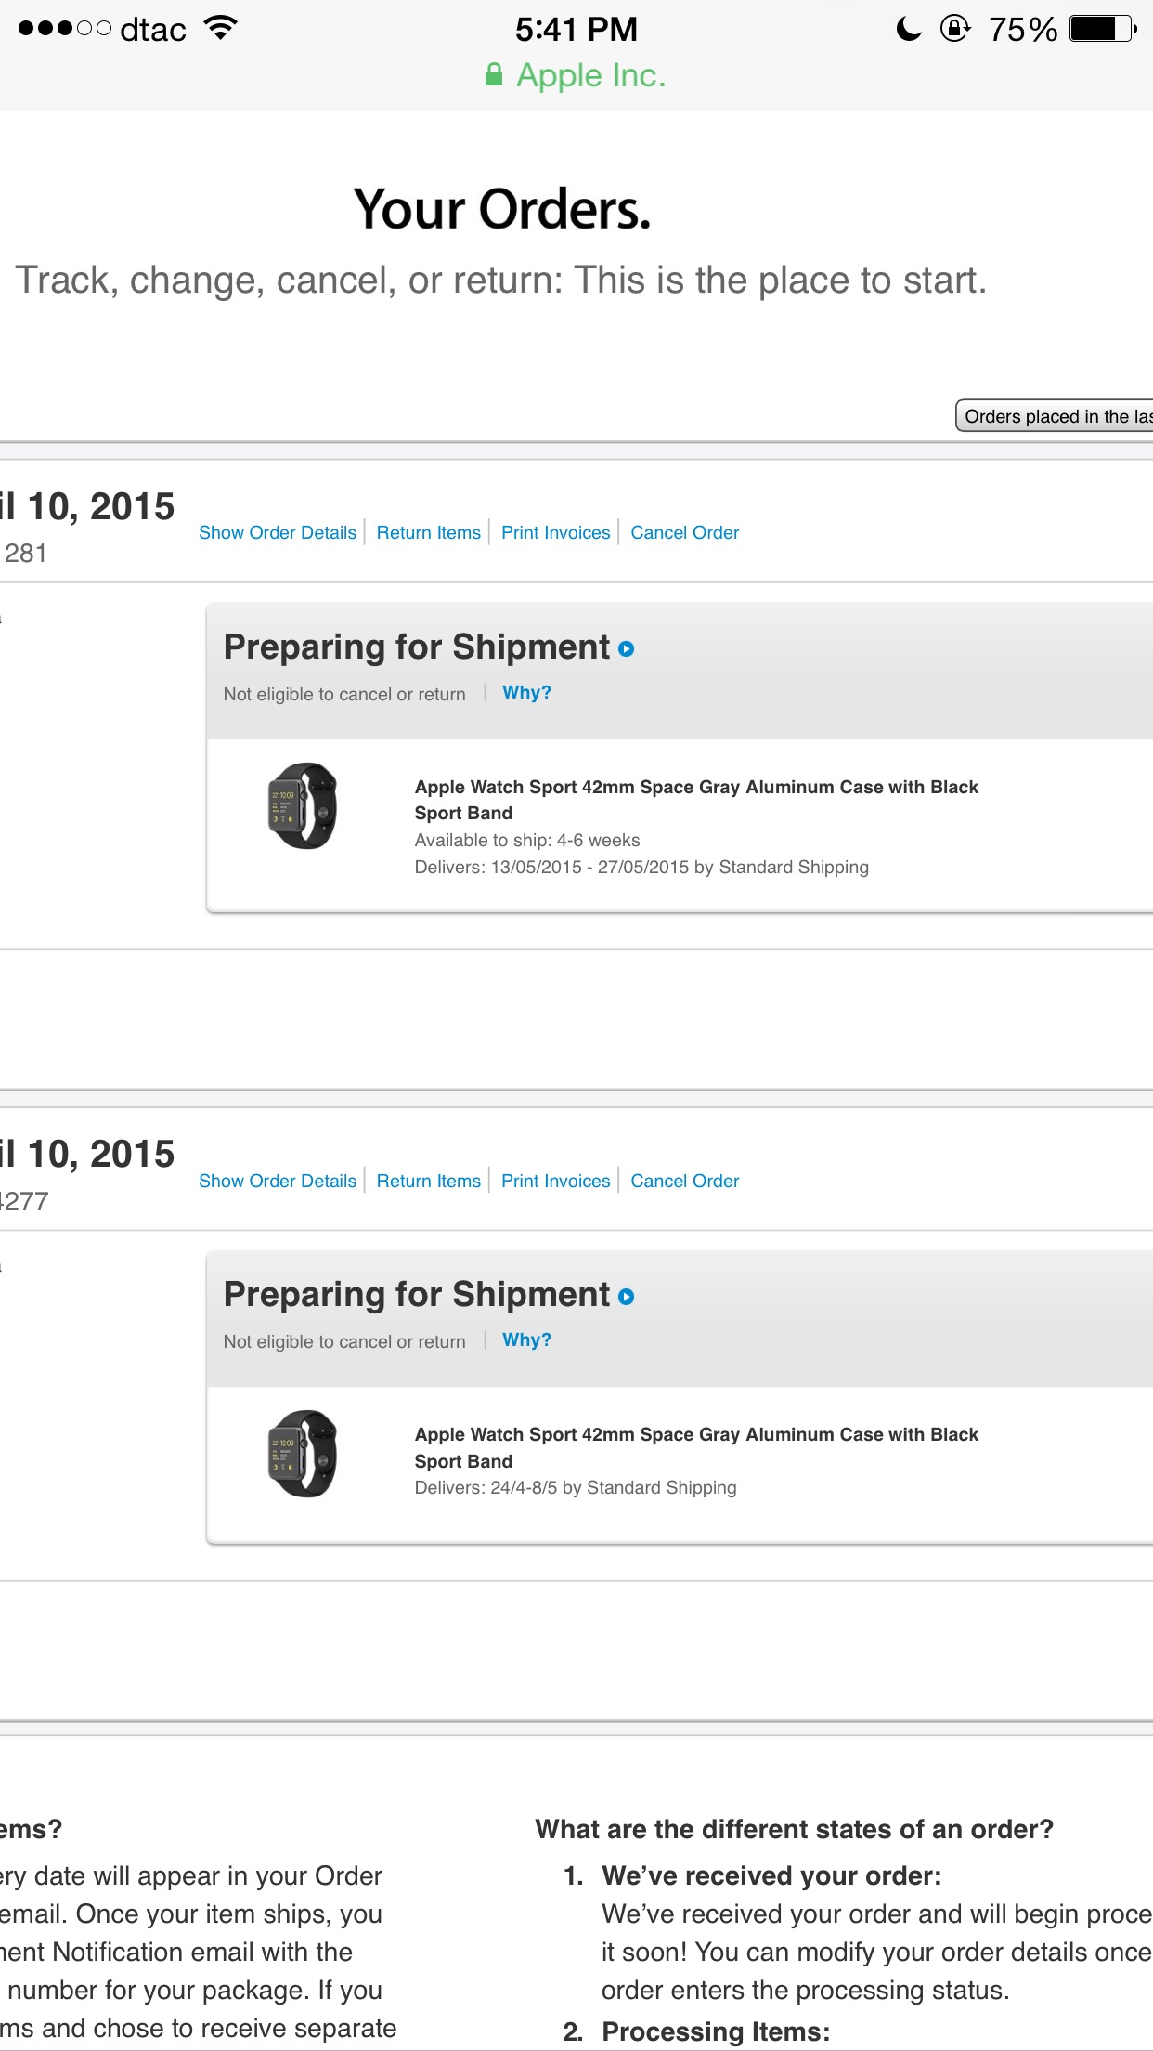Image resolution: width=1153 pixels, height=2051 pixels.
Task: Cancel Order on the first order
Action: [685, 532]
